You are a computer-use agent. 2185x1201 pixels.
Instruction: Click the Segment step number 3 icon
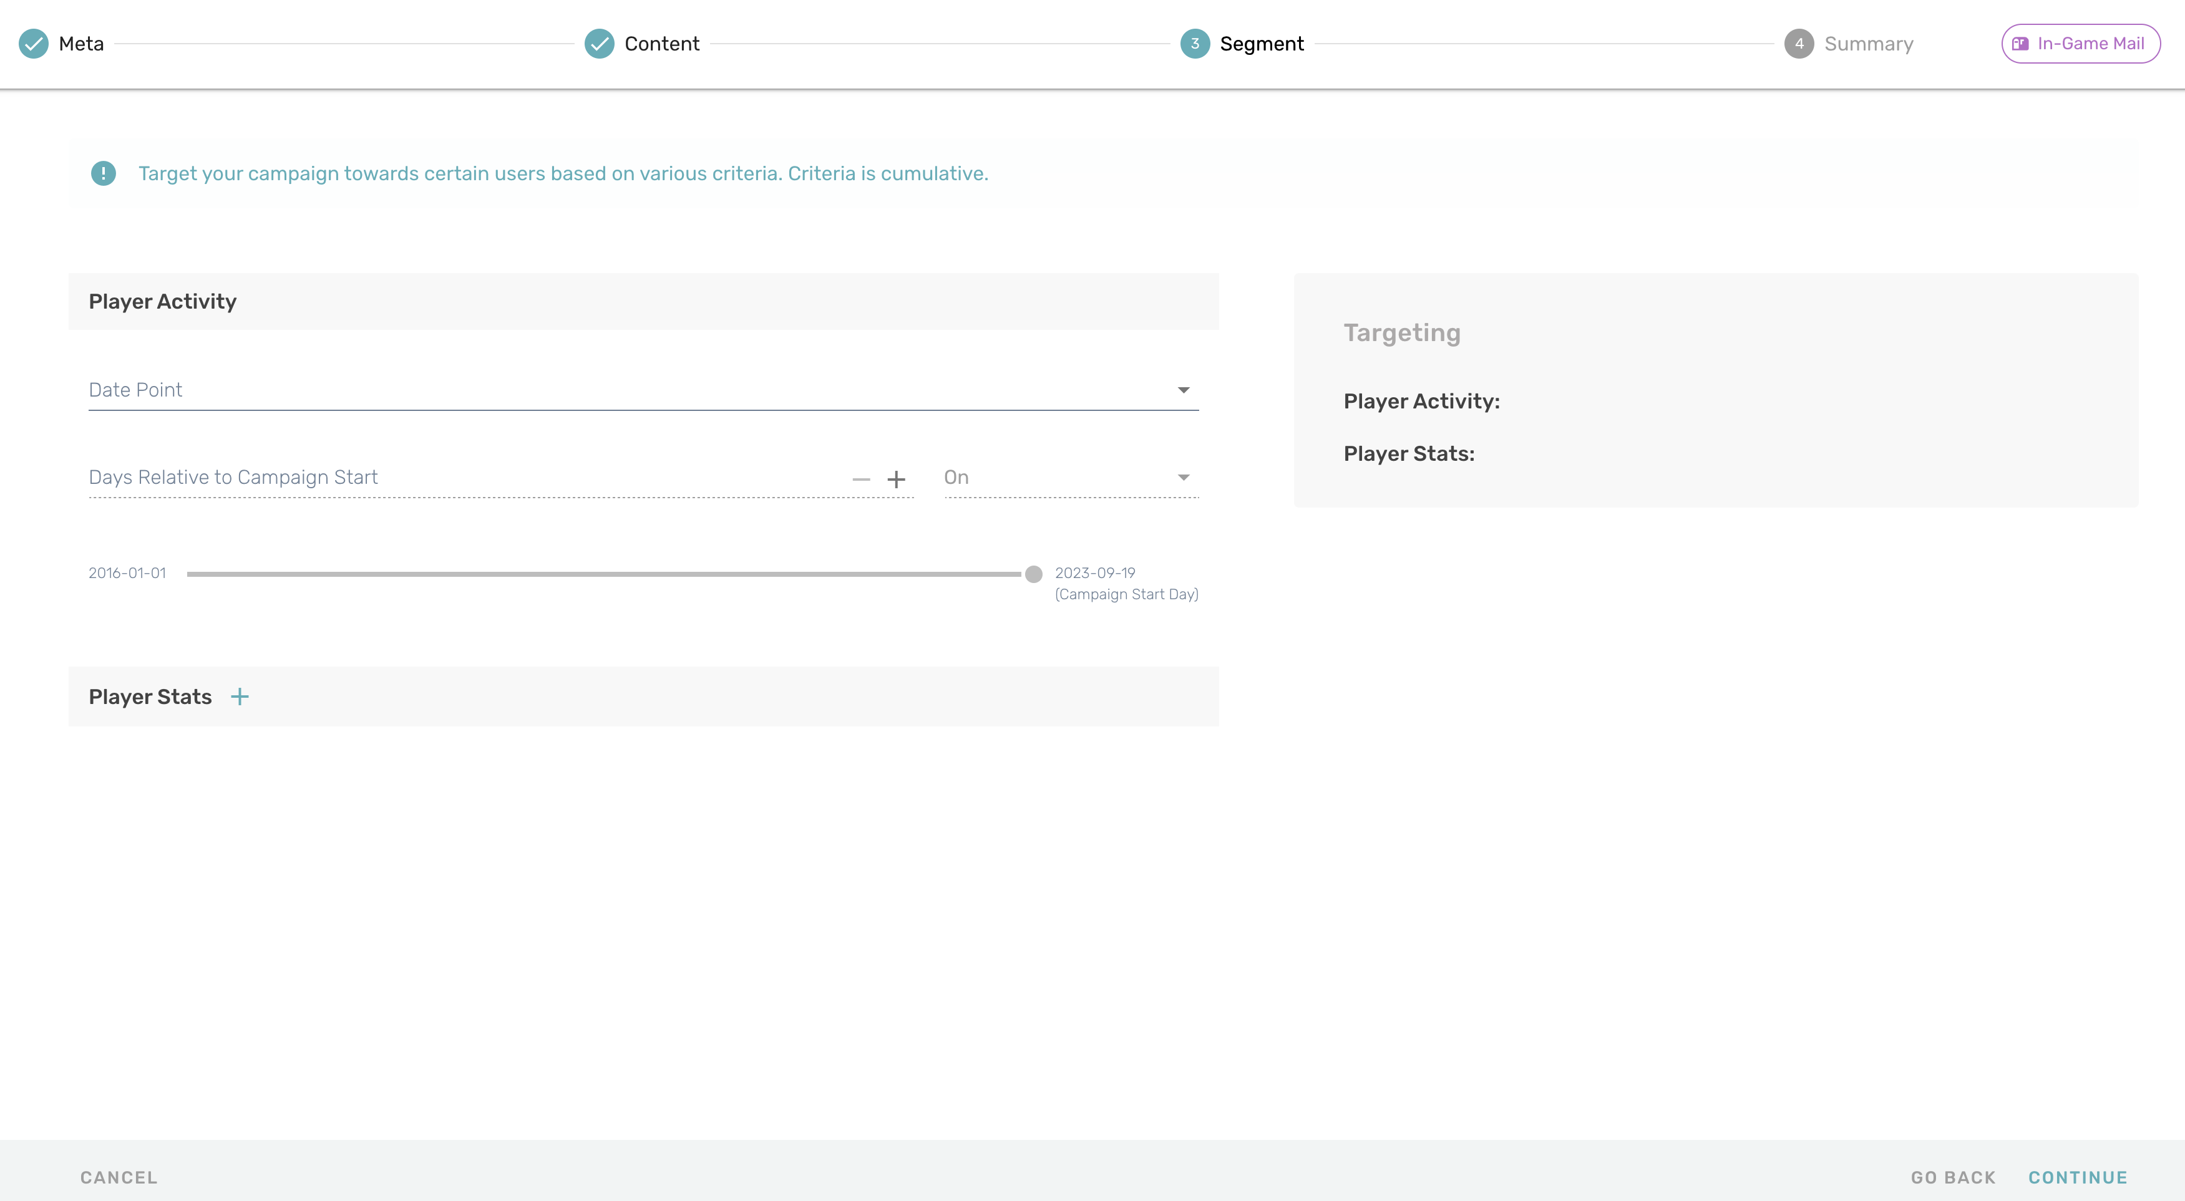pos(1194,44)
